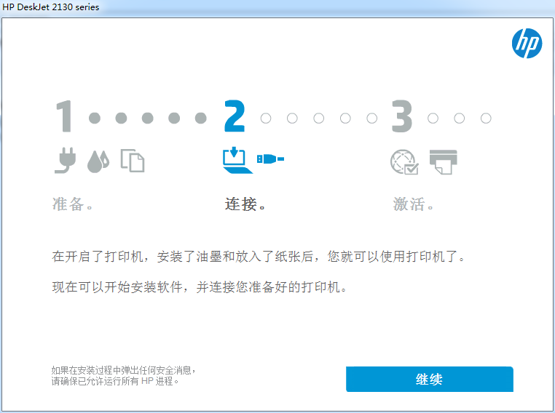The image size is (555, 413).
Task: Click the large step number 1
Action: [64, 116]
